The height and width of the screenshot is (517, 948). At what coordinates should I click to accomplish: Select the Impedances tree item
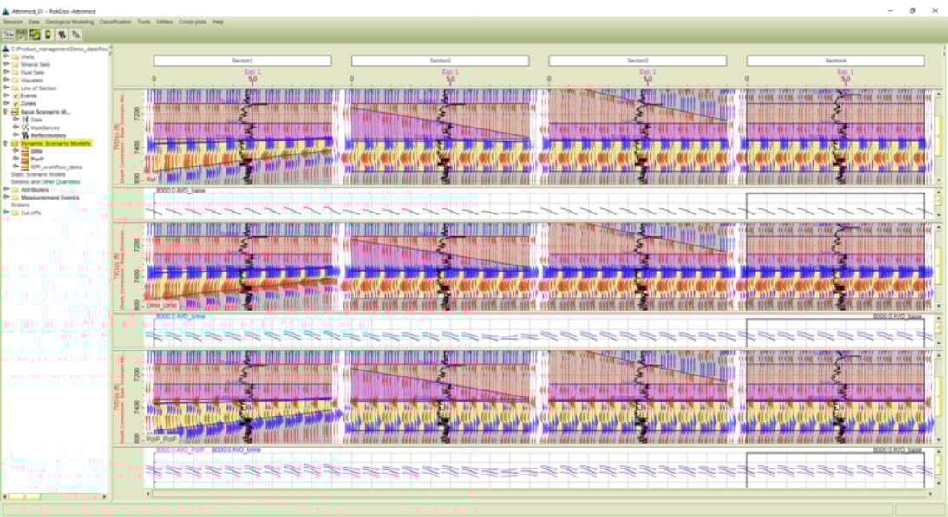click(x=44, y=128)
